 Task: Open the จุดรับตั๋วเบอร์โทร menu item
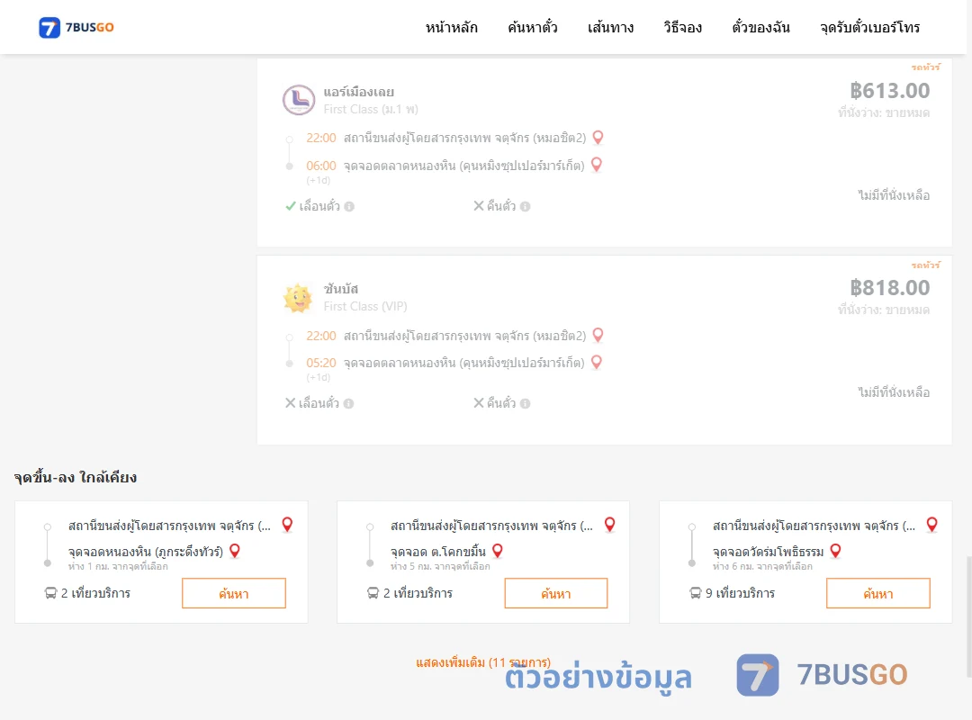(x=869, y=27)
